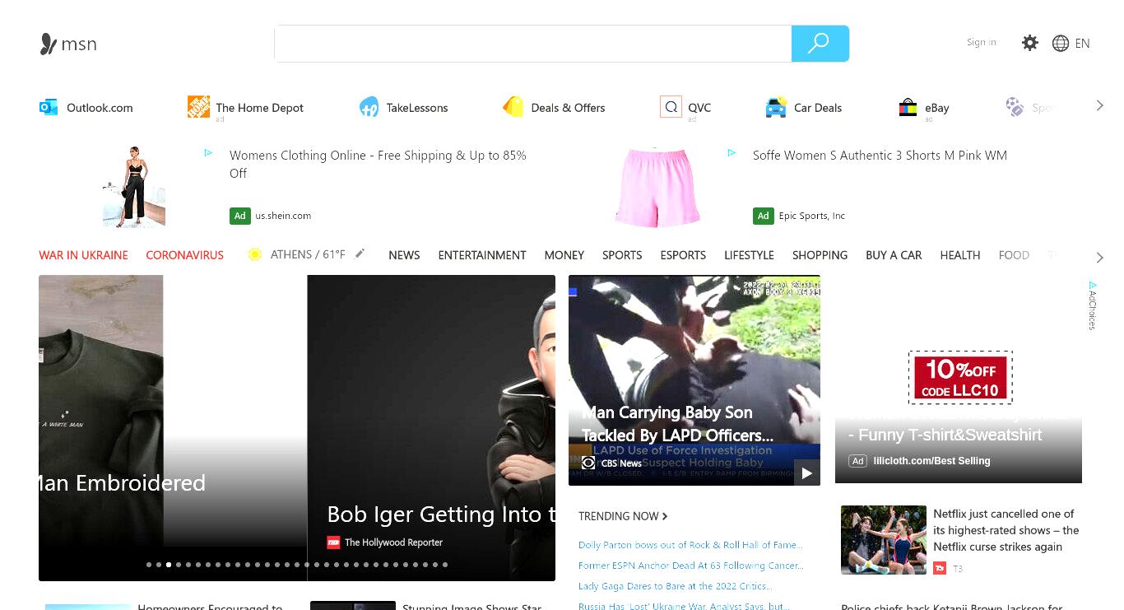
Task: Open Dolly Parton trending headline
Action: (690, 545)
